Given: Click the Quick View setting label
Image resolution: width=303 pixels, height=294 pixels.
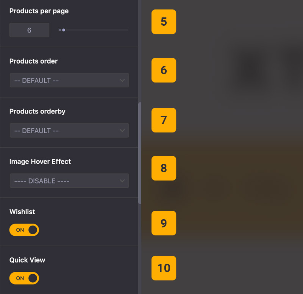Looking at the screenshot, I should (x=27, y=260).
